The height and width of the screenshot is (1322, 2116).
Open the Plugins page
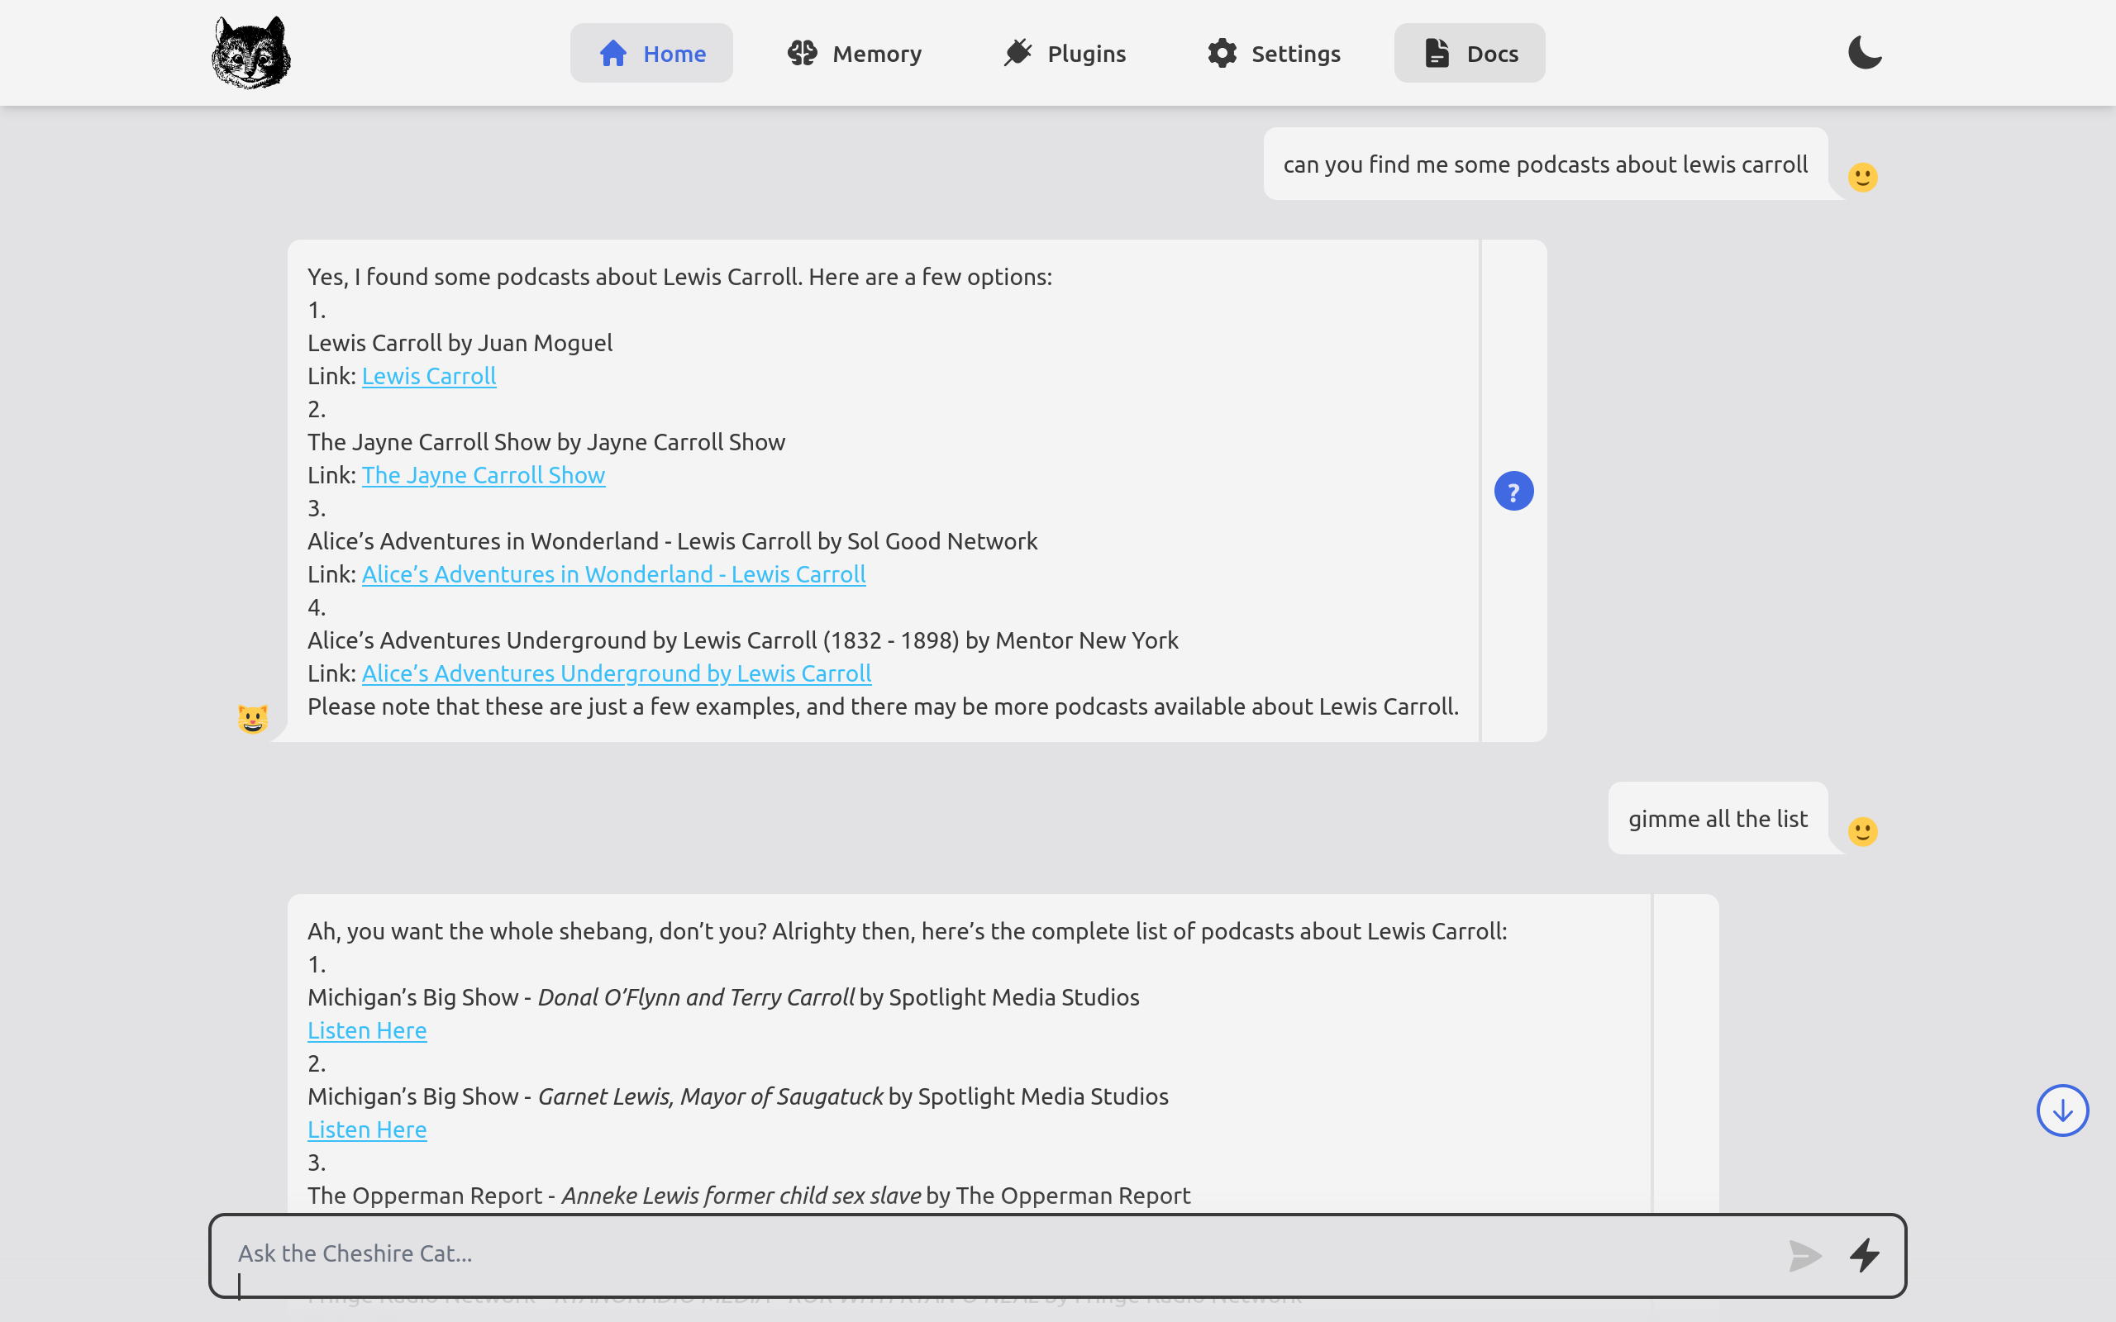(1064, 54)
